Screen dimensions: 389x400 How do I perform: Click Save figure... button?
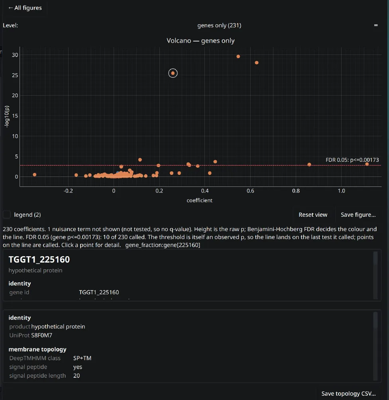tap(358, 214)
